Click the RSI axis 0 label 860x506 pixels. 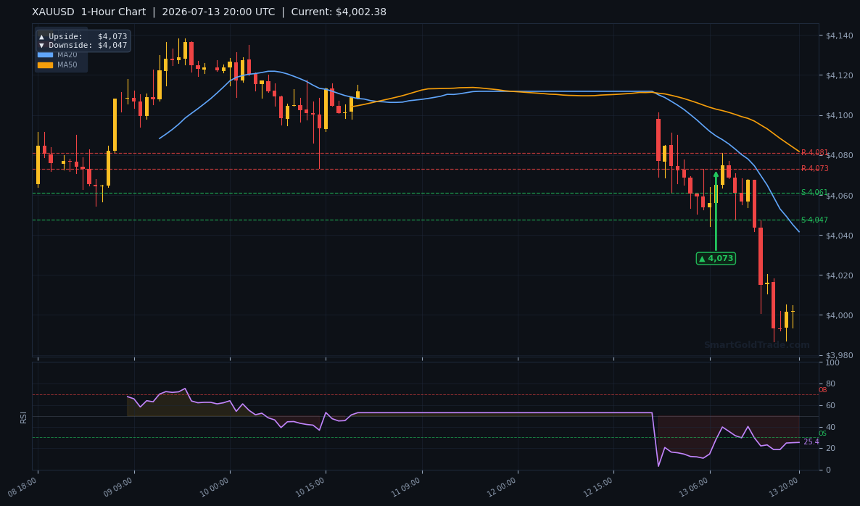pyautogui.click(x=828, y=470)
